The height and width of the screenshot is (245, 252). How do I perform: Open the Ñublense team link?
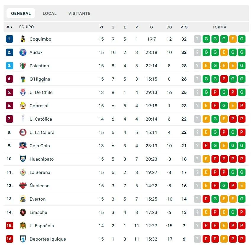[39, 186]
